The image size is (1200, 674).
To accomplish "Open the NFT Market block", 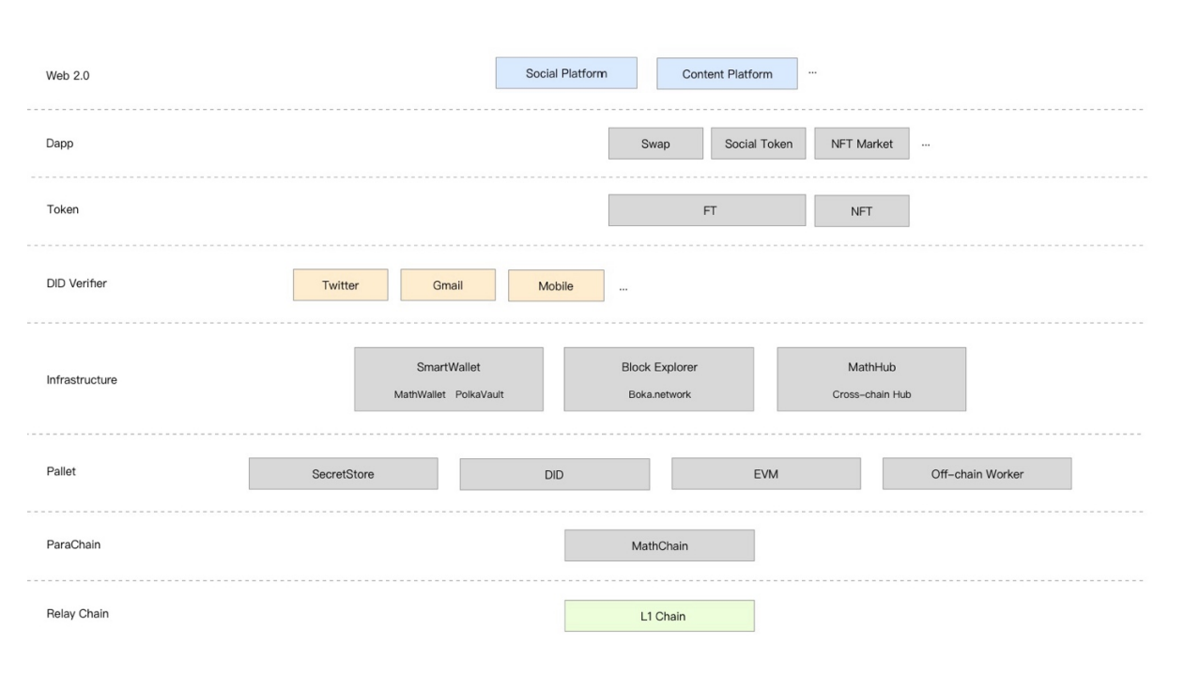I will pyautogui.click(x=862, y=144).
